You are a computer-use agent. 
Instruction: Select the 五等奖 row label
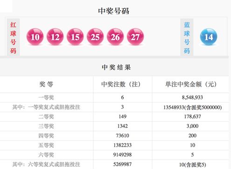(46, 145)
